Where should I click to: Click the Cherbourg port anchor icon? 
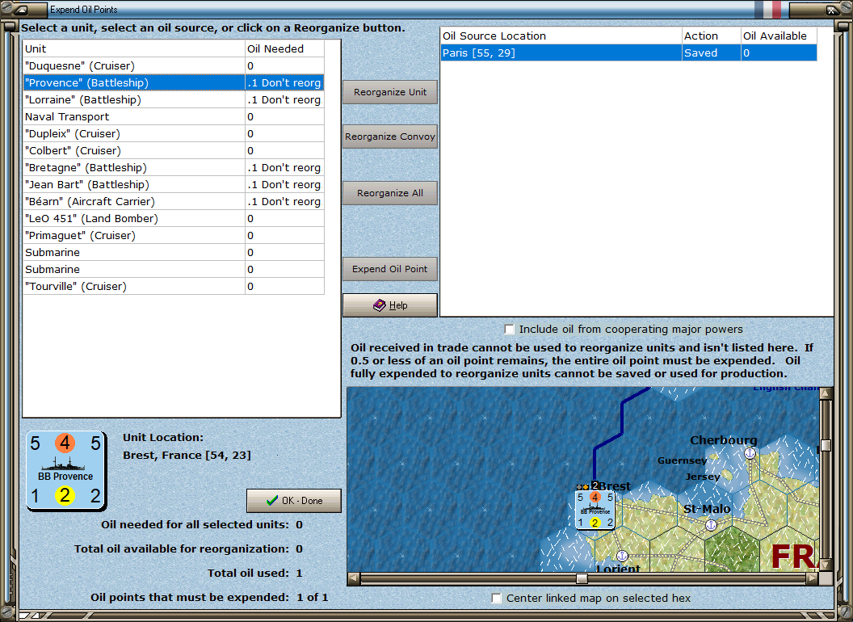click(x=750, y=452)
